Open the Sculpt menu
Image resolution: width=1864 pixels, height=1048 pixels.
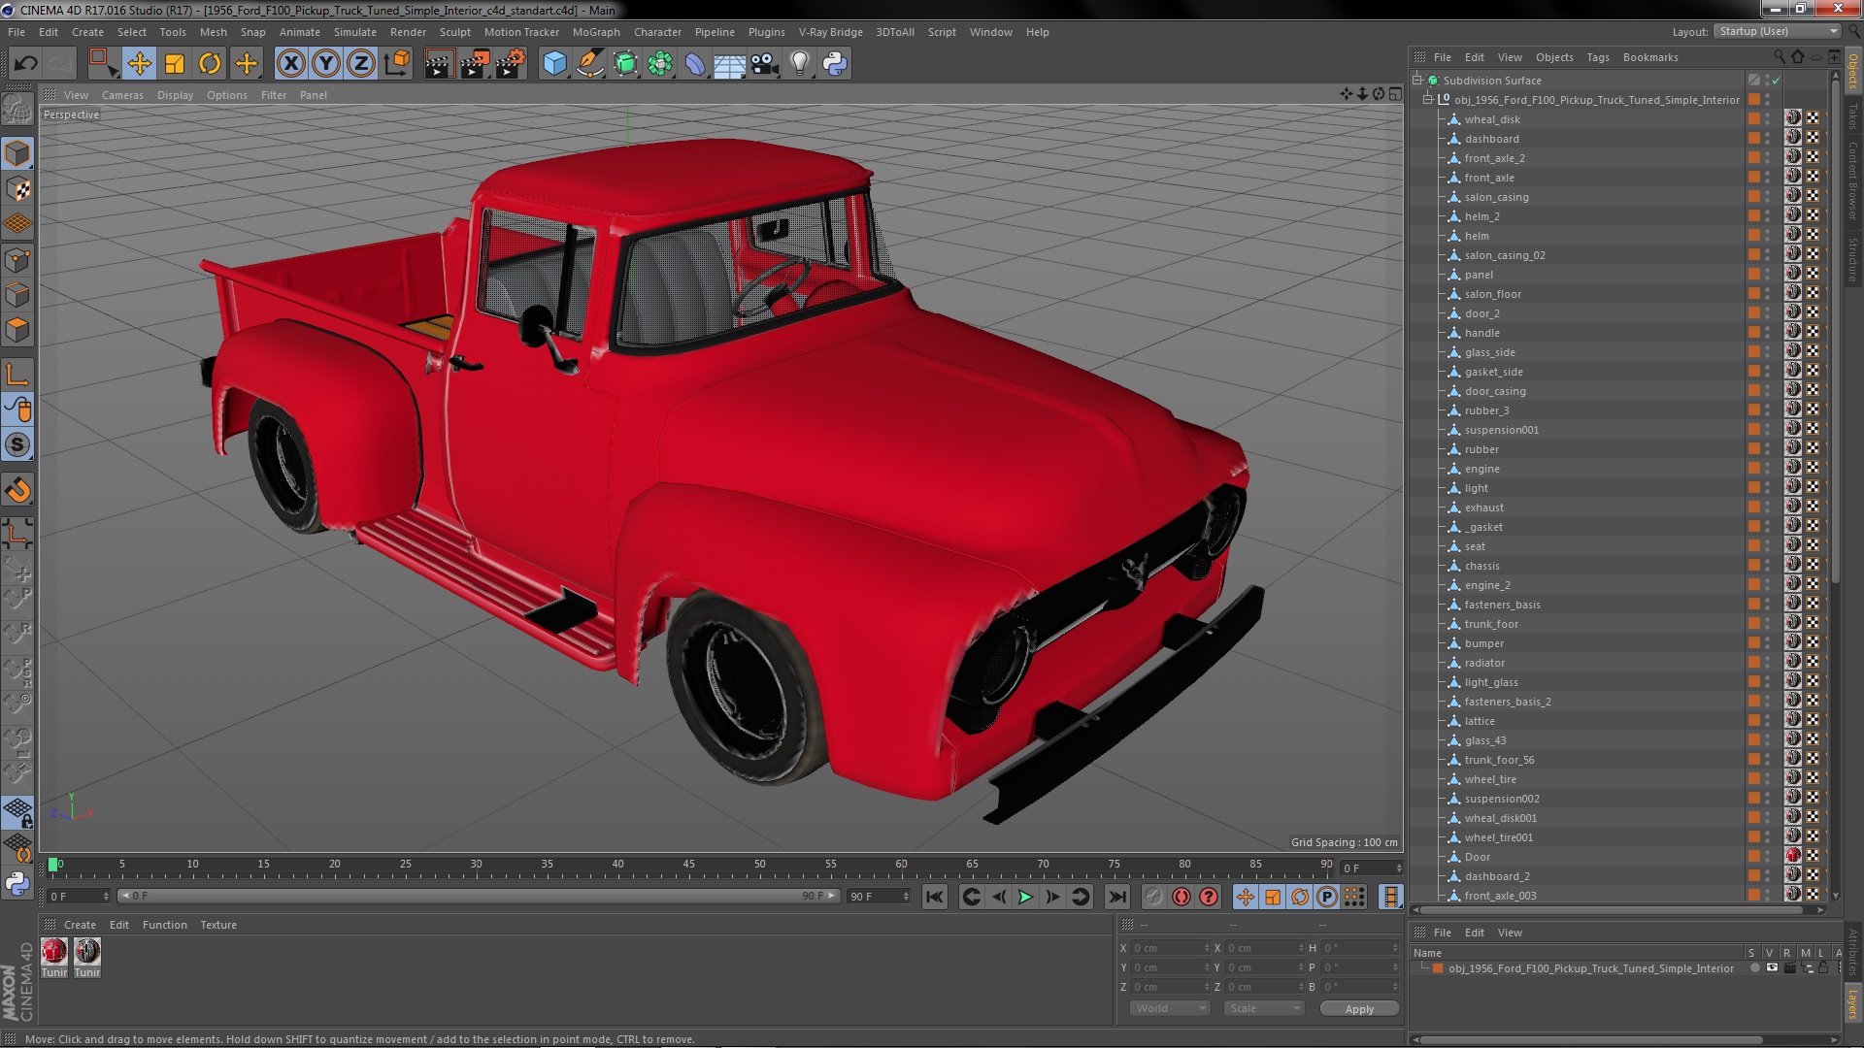pos(454,32)
